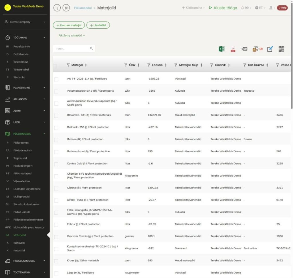Click the Lisa uus materjal button
This screenshot has height=278, width=293.
[69, 25]
